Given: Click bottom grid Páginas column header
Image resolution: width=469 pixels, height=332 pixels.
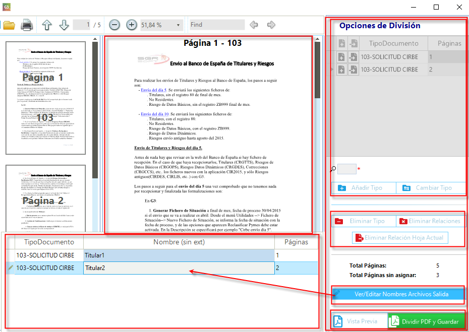Looking at the screenshot, I should pos(296,242).
